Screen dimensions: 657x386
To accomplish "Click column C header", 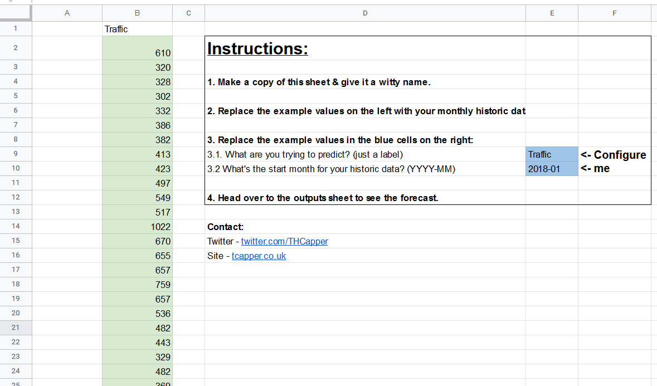I will pyautogui.click(x=188, y=13).
